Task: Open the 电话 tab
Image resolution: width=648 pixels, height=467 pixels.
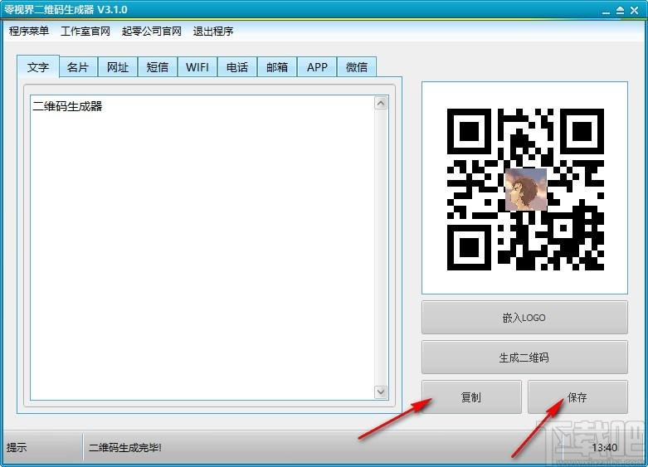Action: (237, 67)
